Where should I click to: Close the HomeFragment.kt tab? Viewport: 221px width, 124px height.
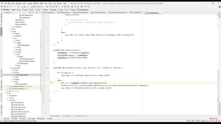[160, 12]
